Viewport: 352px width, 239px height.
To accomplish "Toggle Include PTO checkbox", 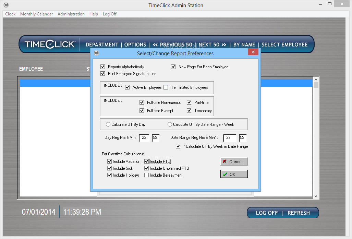I will 147,161.
